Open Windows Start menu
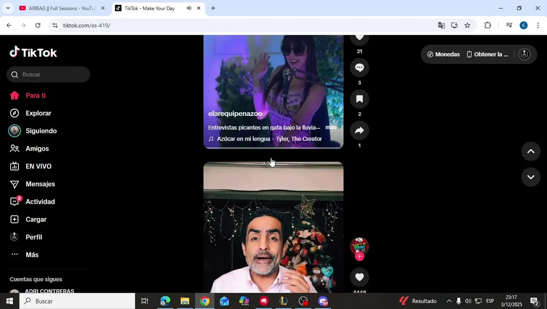The image size is (547, 309). pyautogui.click(x=9, y=301)
